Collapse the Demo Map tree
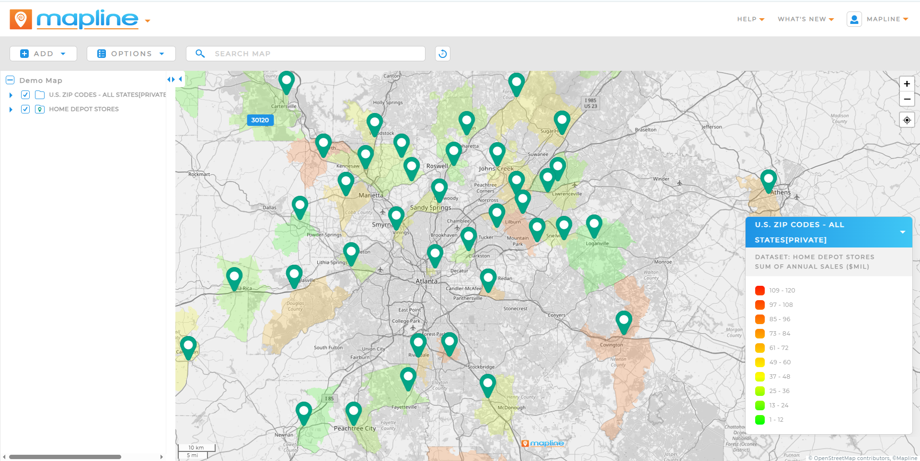920x461 pixels. [x=10, y=80]
